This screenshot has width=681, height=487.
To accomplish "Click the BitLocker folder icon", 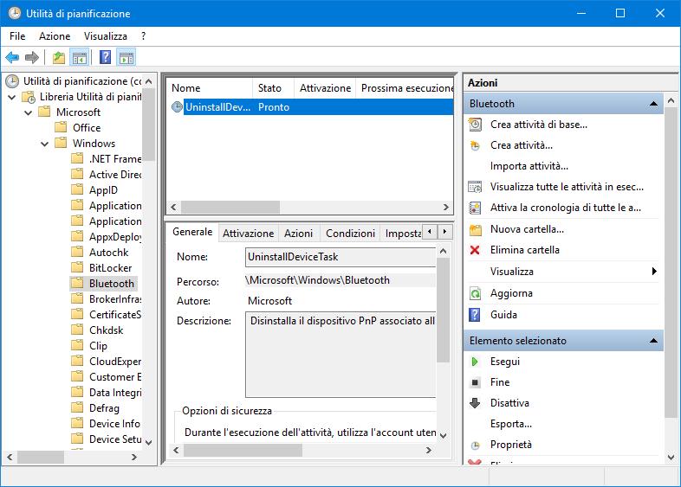I will pos(77,267).
